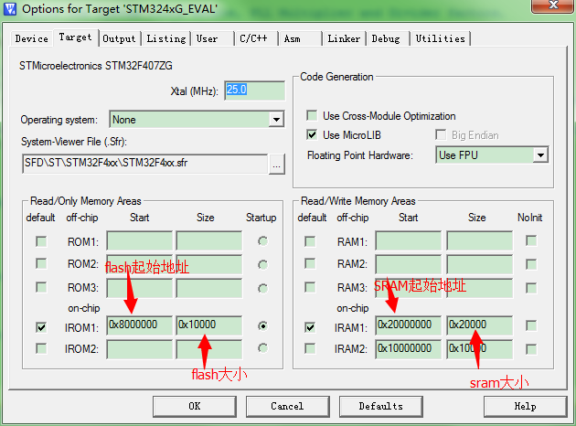Check the RAM3 default checkbox
Screen dimensions: 576x426
[x=310, y=287]
